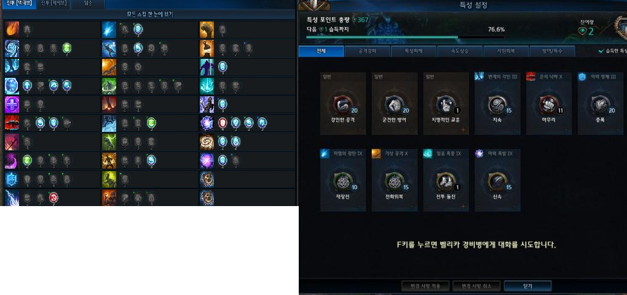Toggle the 습득한 특성 checkbox
Screen dimensions: 627x295
[x=601, y=51]
